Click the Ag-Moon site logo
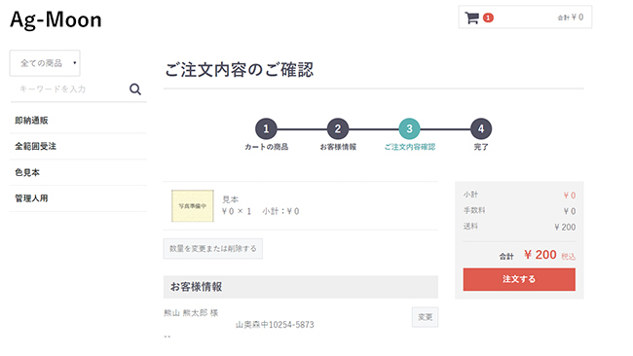The width and height of the screenshot is (633, 356). click(x=56, y=19)
